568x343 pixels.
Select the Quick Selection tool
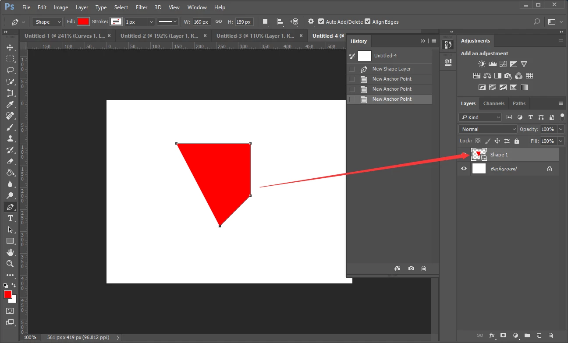(x=10, y=81)
